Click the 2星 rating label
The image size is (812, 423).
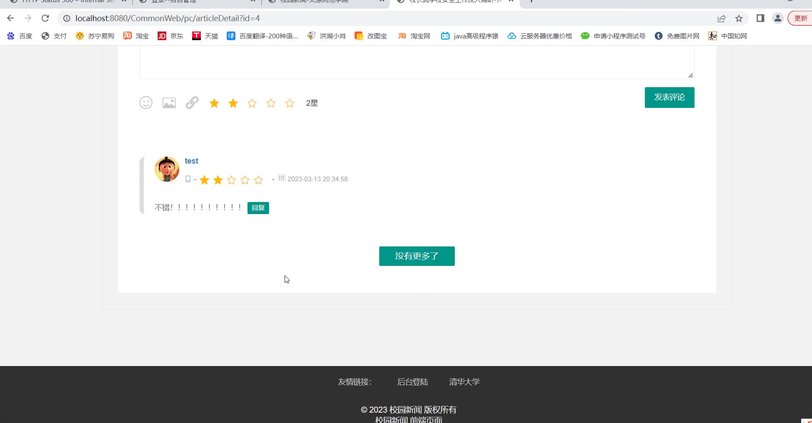312,103
